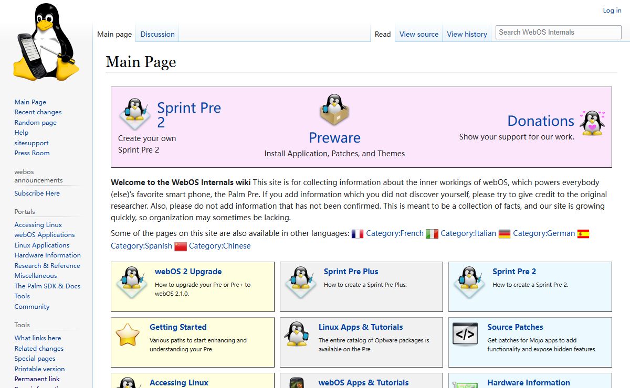Click the Preware box penguin icon
The width and height of the screenshot is (630, 388).
334,110
